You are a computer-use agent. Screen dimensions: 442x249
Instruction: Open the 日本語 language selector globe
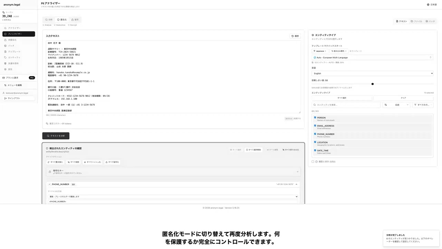(432, 4)
